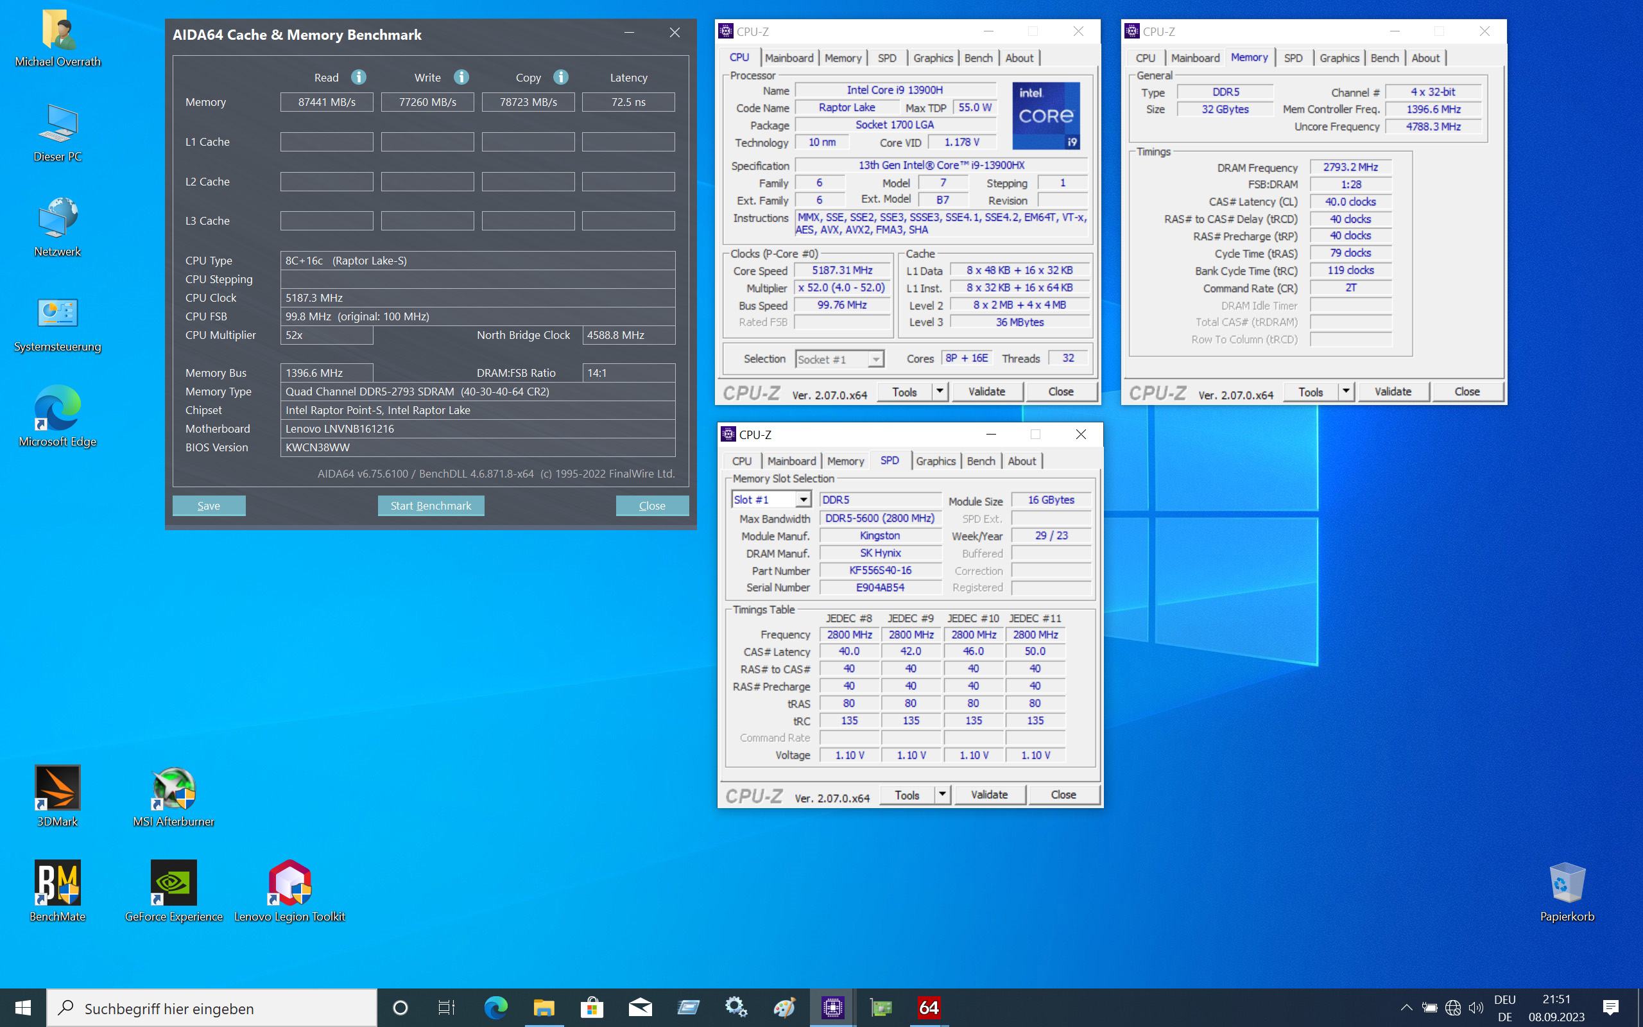Click the Part Number KF556S40-16 field
The height and width of the screenshot is (1027, 1643).
click(880, 571)
